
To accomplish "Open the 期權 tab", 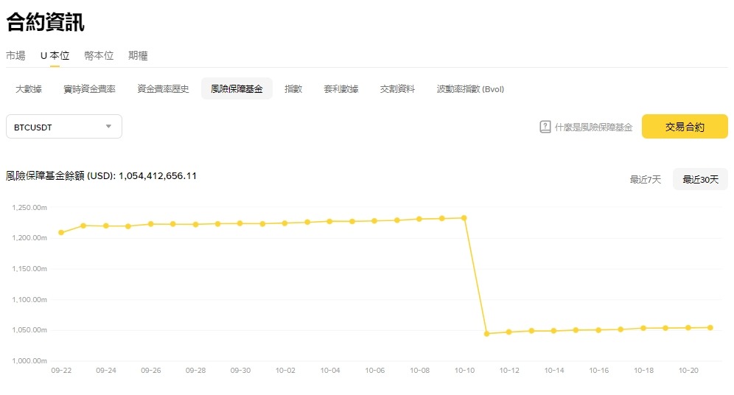I will coord(138,55).
